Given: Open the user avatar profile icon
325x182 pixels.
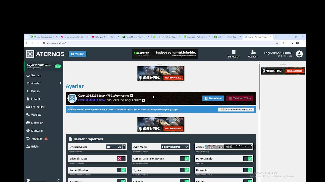Looking at the screenshot, I should click(x=299, y=54).
